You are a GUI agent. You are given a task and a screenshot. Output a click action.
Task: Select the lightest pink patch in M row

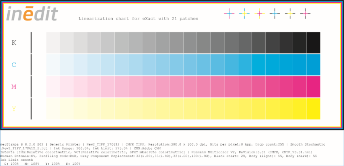tap(53, 87)
